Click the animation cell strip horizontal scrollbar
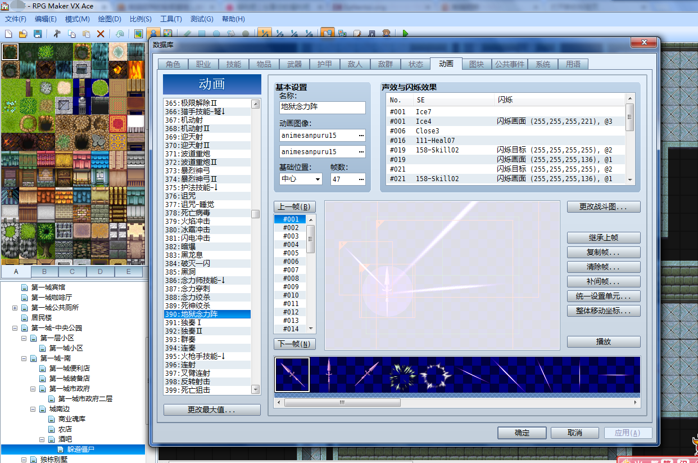Screen dimensions: 698x463 (457, 403)
